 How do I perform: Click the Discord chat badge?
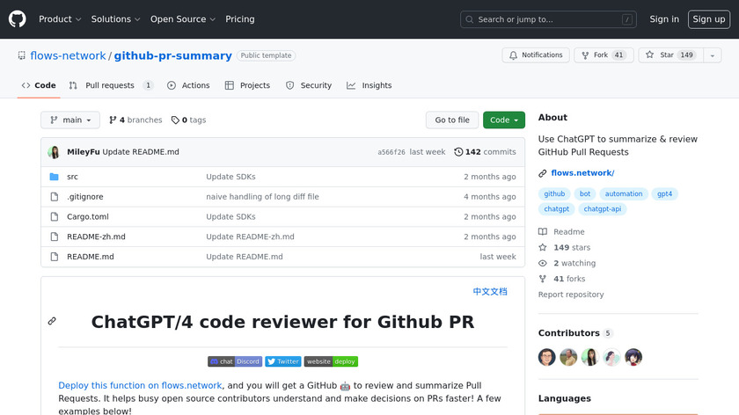point(235,361)
